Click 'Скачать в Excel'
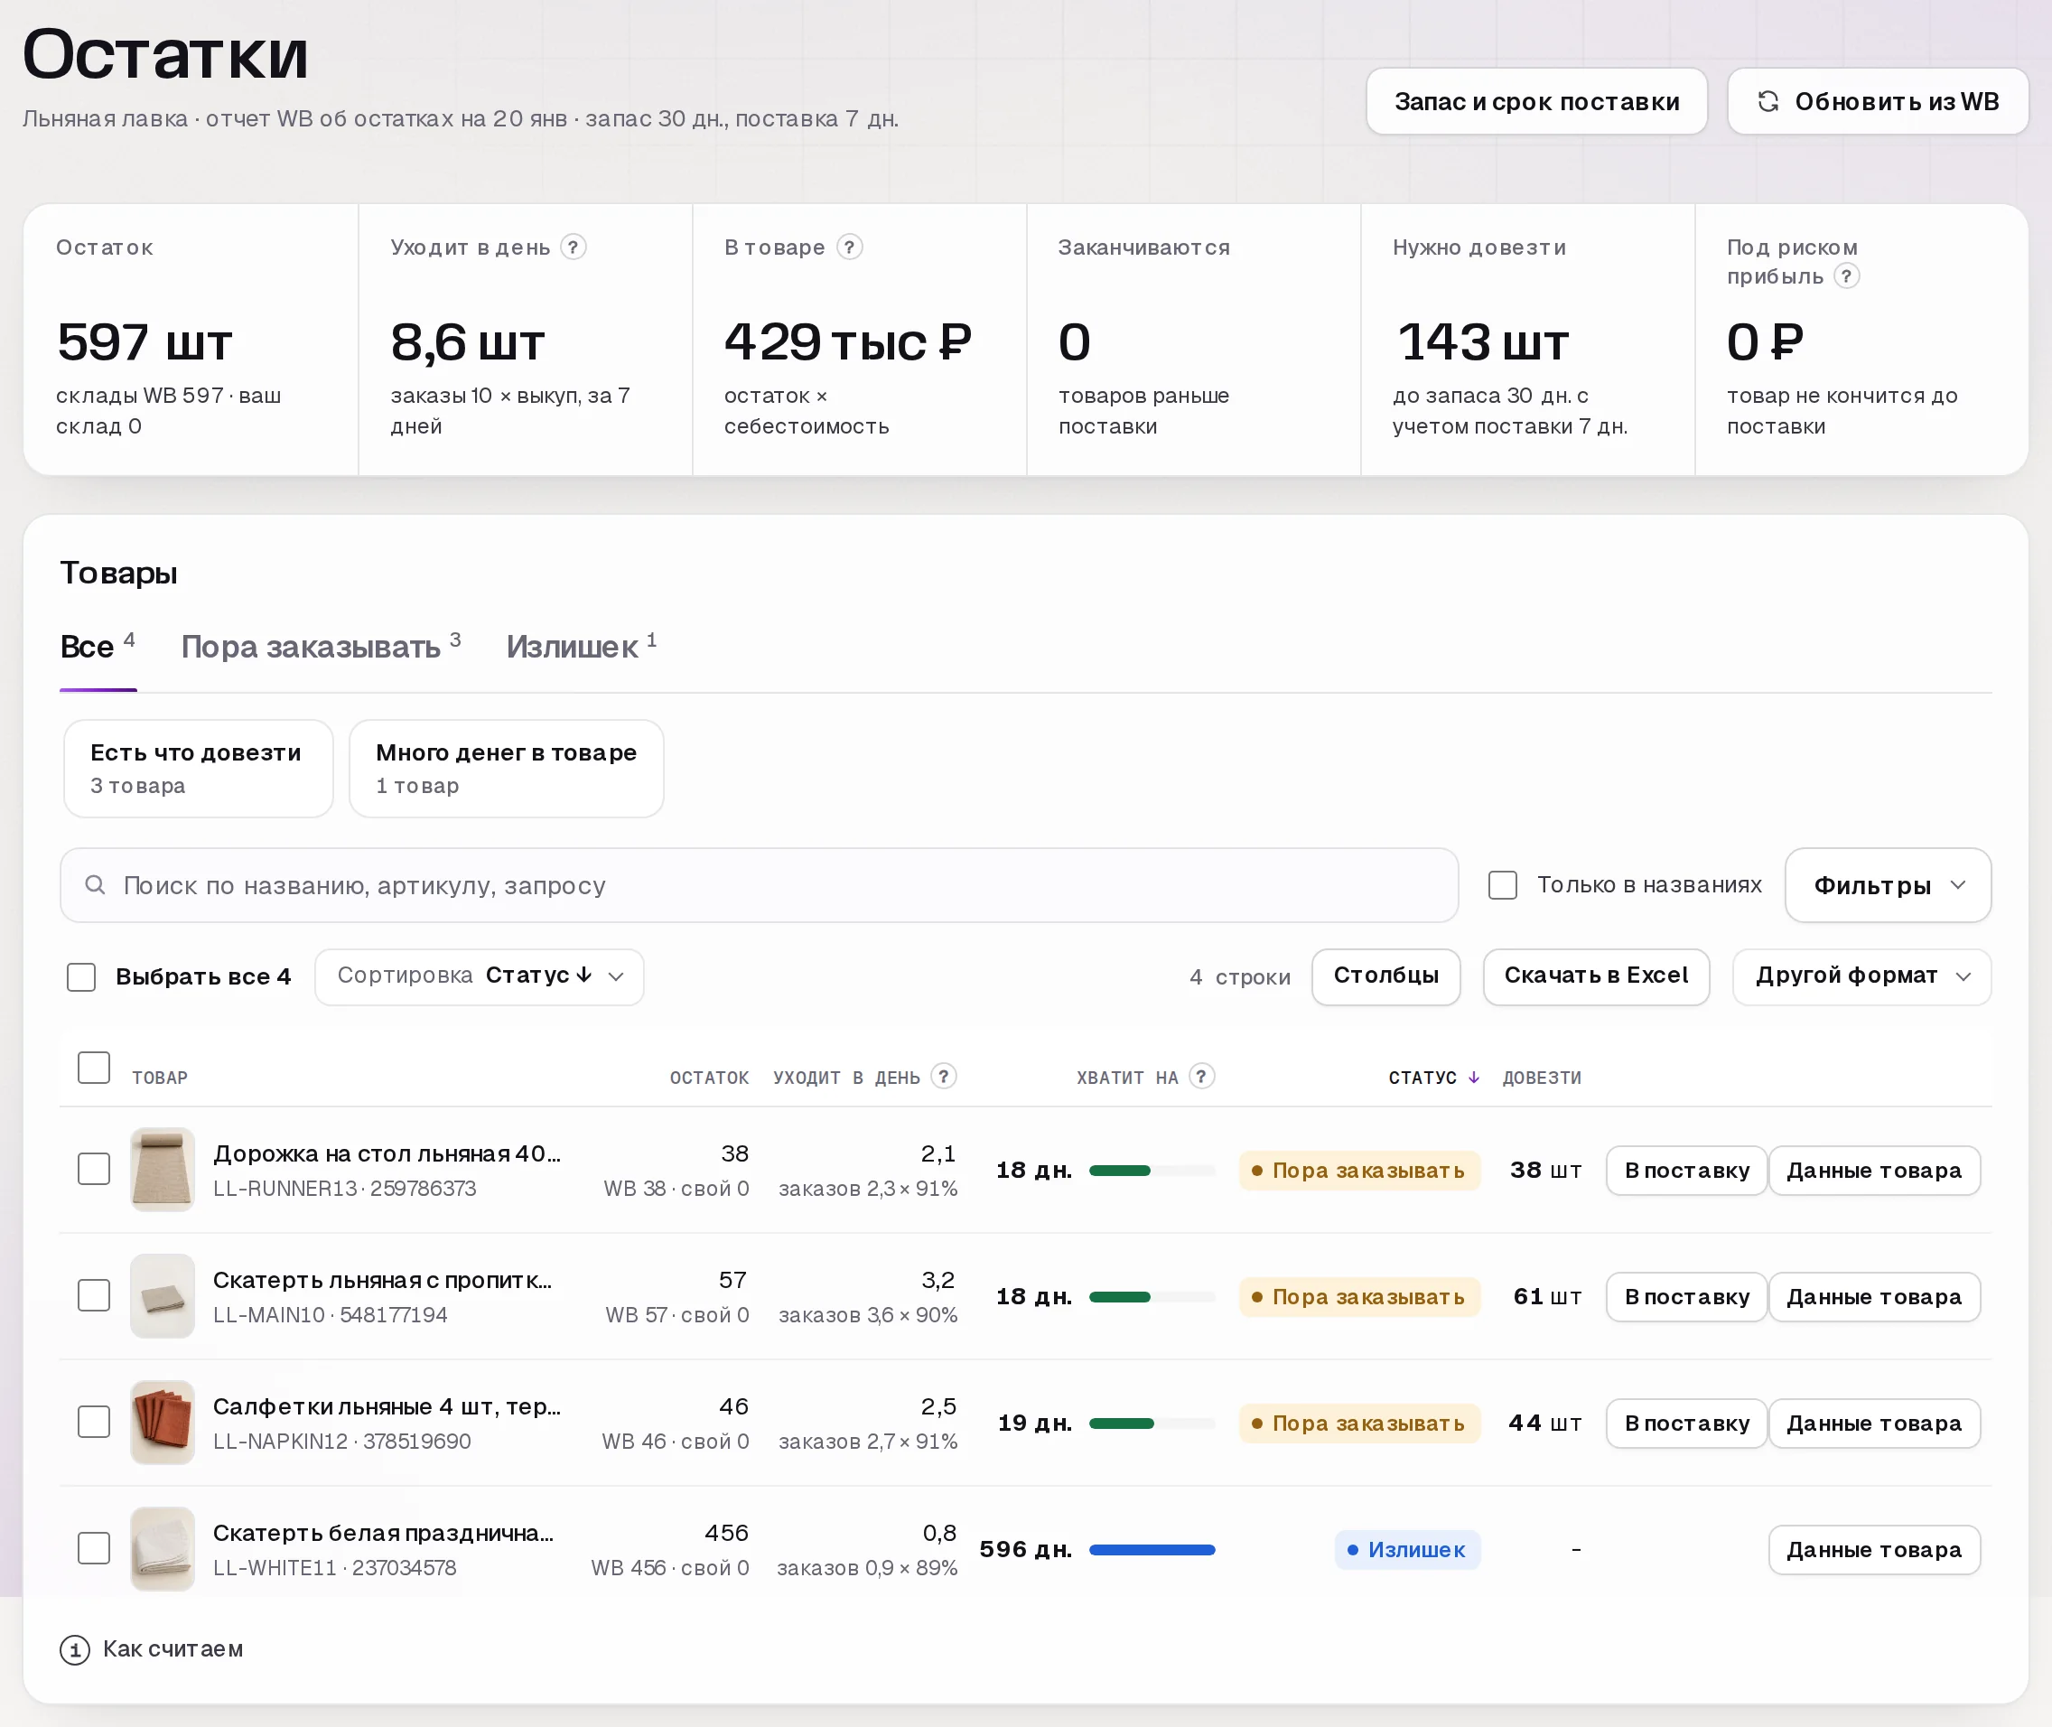Viewport: 2052px width, 1727px height. click(1596, 976)
